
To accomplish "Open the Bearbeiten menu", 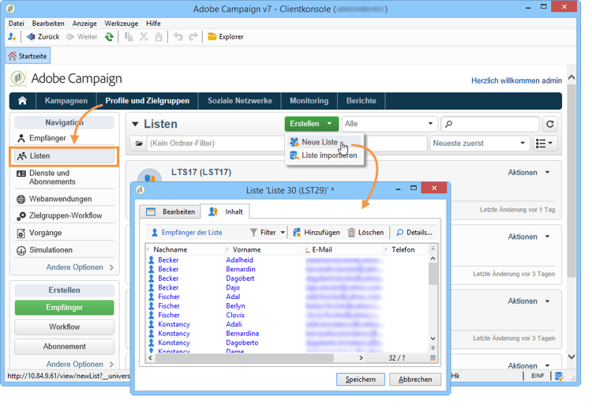I will coord(48,24).
